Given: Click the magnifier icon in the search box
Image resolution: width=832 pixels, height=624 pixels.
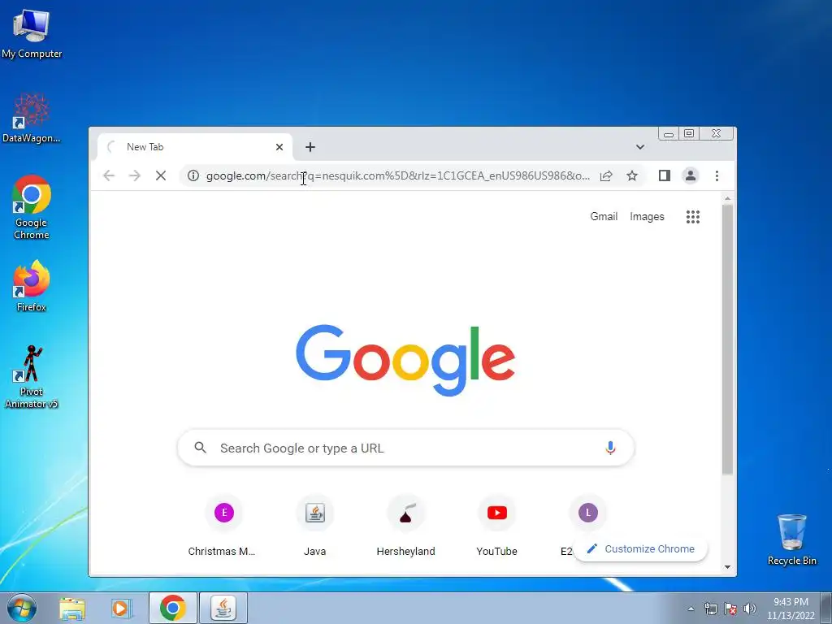Looking at the screenshot, I should tap(200, 448).
